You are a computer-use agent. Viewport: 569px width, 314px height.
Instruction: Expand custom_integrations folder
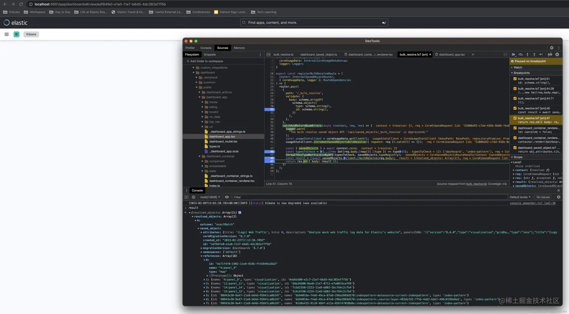tap(194, 68)
